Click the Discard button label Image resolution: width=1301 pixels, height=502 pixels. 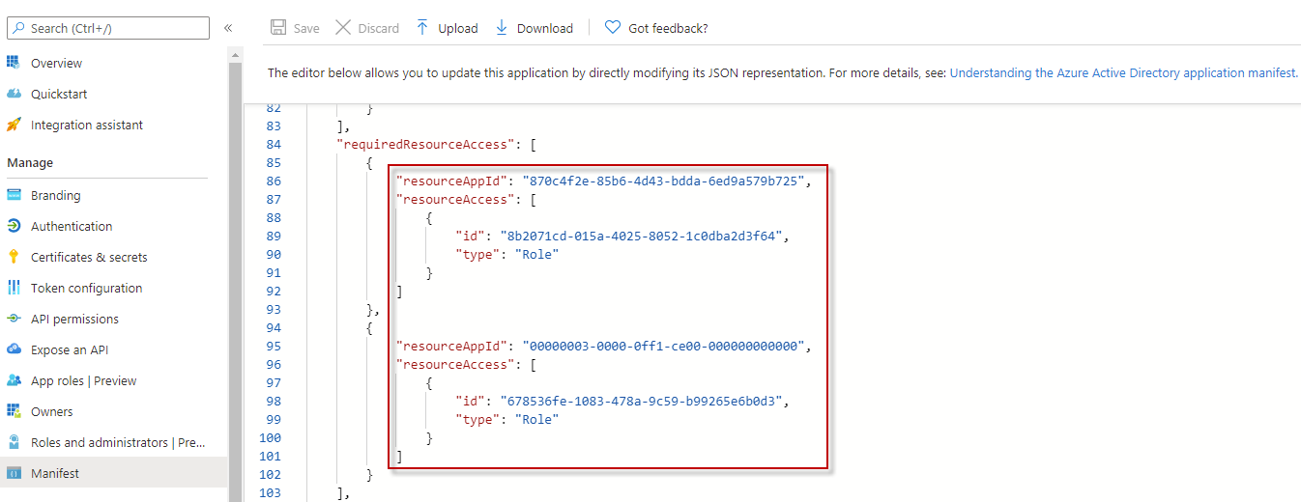379,28
